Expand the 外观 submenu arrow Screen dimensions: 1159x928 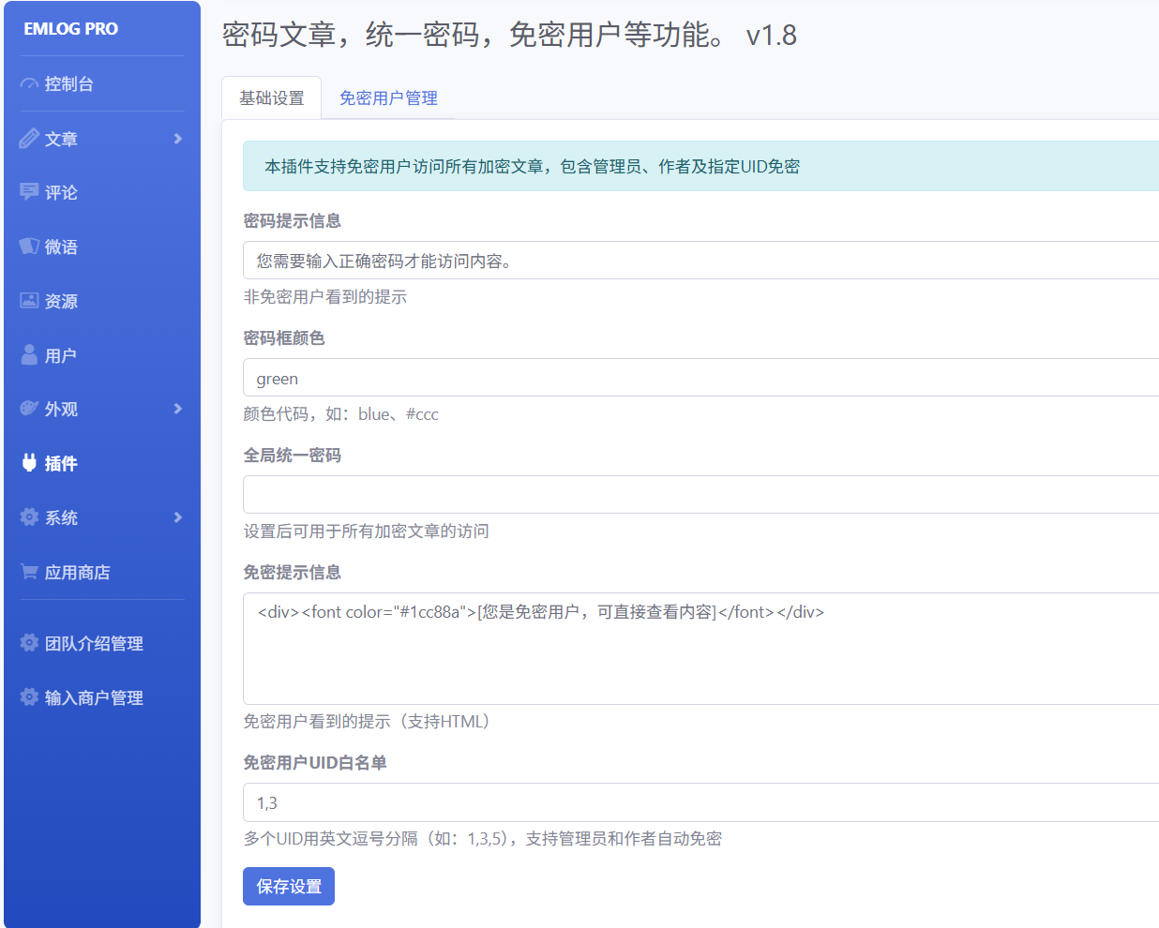tap(178, 409)
